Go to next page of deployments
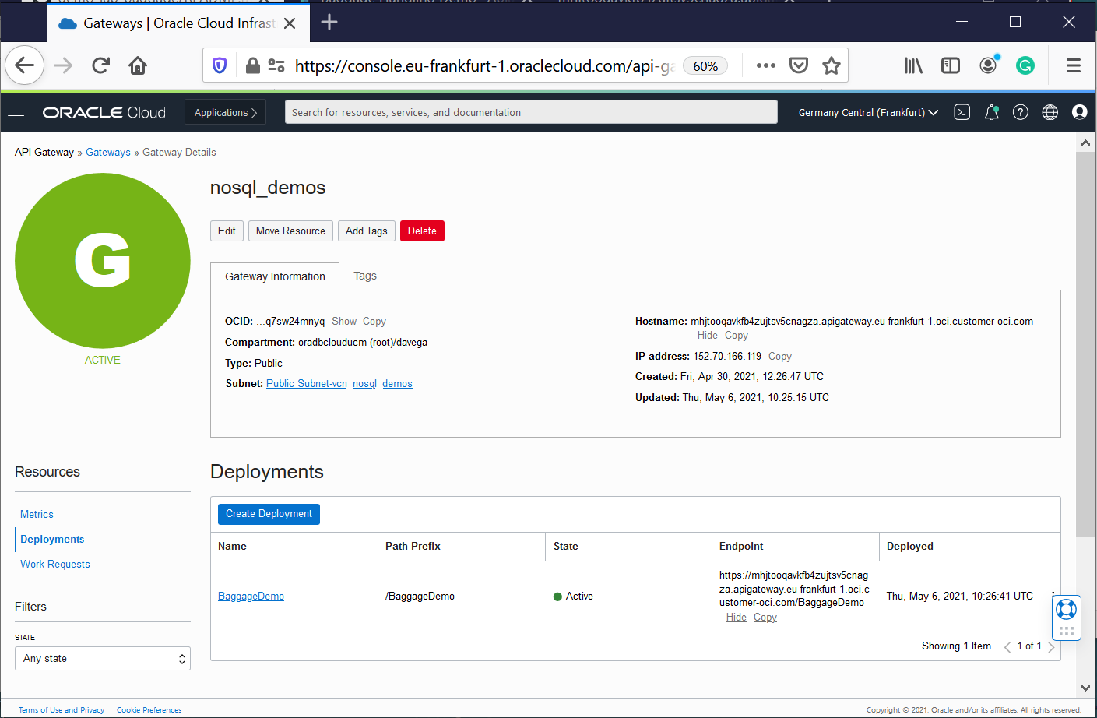The image size is (1097, 718). 1051,646
